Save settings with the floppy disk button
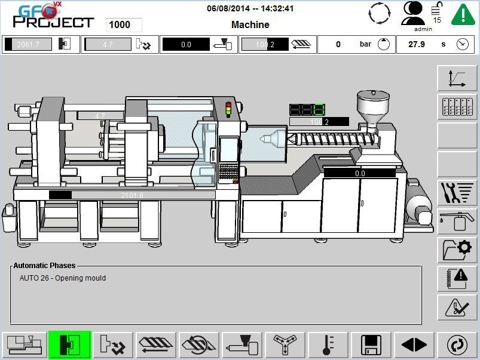This screenshot has height=360, width=480. click(371, 344)
